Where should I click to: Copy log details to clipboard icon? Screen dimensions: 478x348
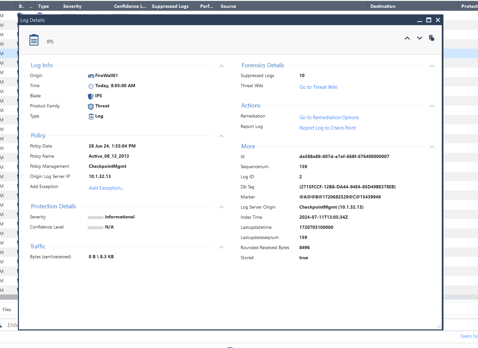432,38
